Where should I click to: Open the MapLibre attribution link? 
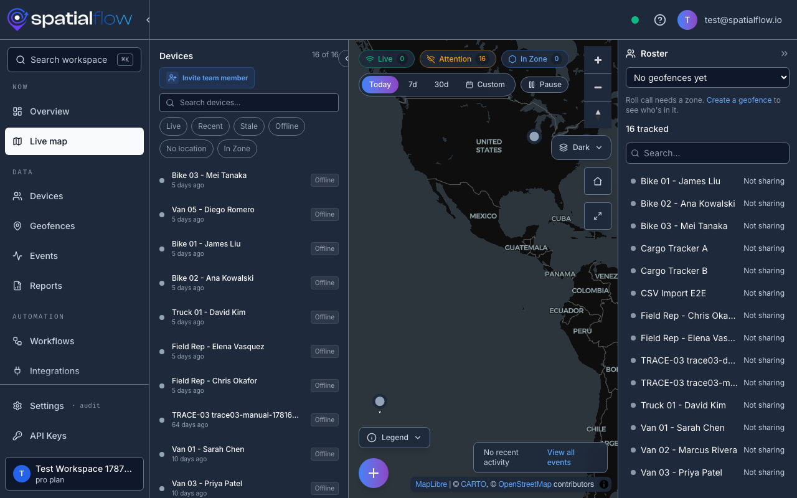(432, 484)
